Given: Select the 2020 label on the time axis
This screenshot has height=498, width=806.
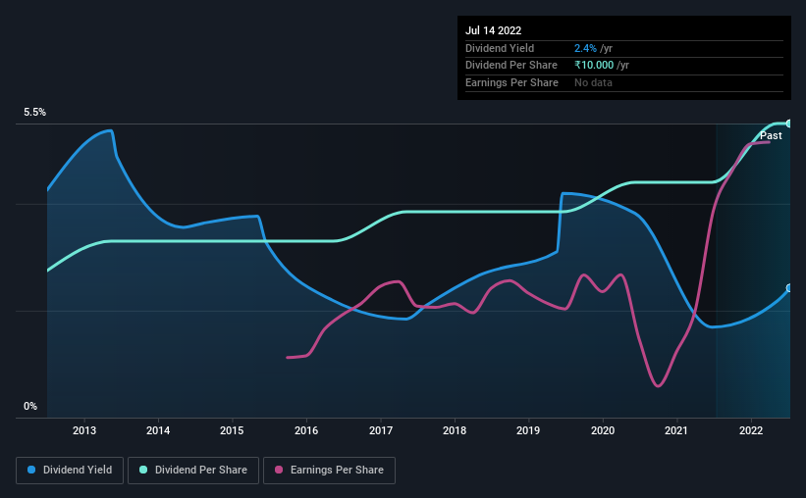Looking at the screenshot, I should pyautogui.click(x=603, y=430).
